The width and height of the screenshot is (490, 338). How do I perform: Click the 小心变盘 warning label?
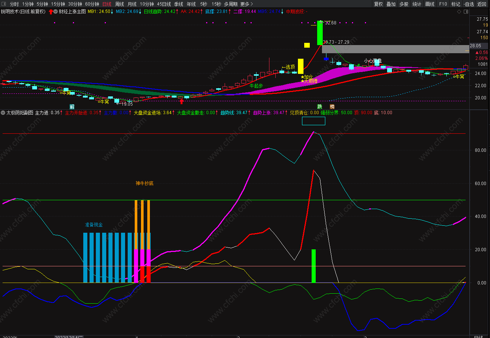[372, 61]
